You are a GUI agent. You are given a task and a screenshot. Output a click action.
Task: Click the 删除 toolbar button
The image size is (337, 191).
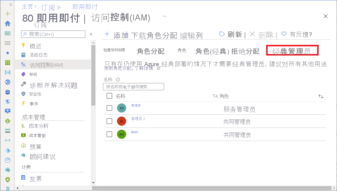(262, 34)
